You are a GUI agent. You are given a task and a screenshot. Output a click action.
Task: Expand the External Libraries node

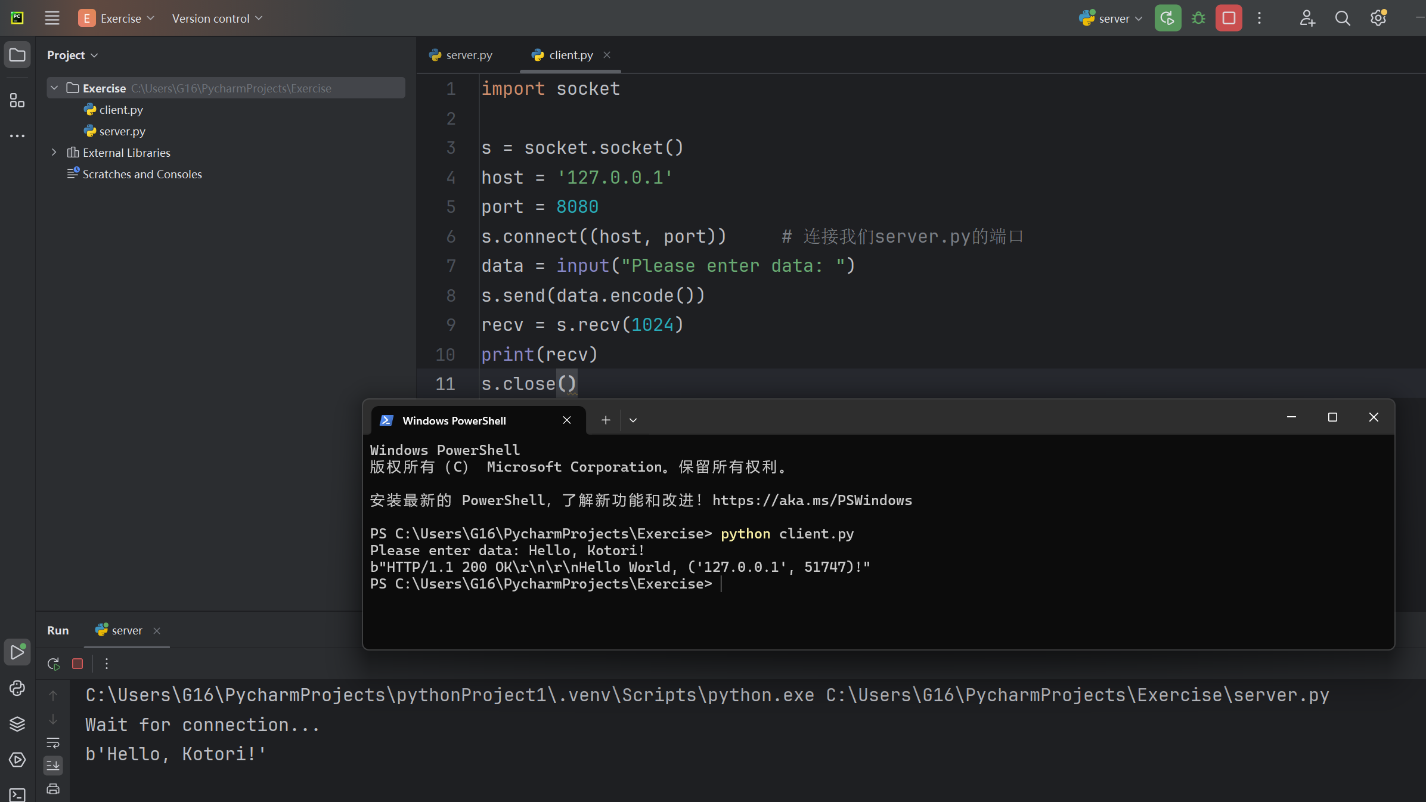(54, 153)
